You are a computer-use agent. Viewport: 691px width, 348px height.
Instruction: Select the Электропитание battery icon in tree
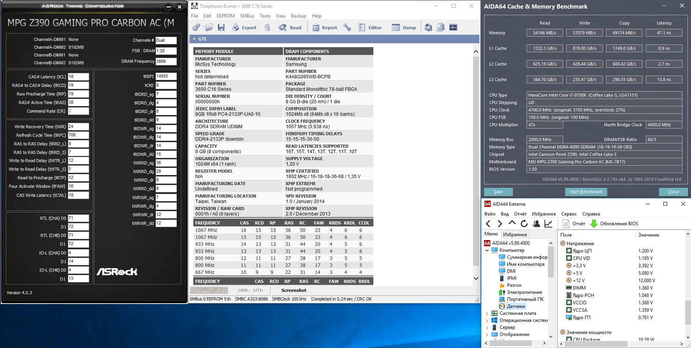pyautogui.click(x=502, y=292)
